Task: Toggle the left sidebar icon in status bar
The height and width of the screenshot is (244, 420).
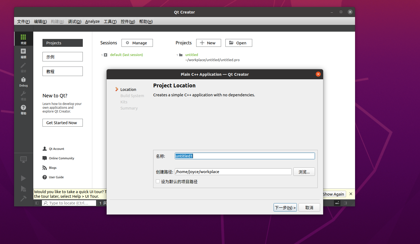Action: (x=37, y=203)
